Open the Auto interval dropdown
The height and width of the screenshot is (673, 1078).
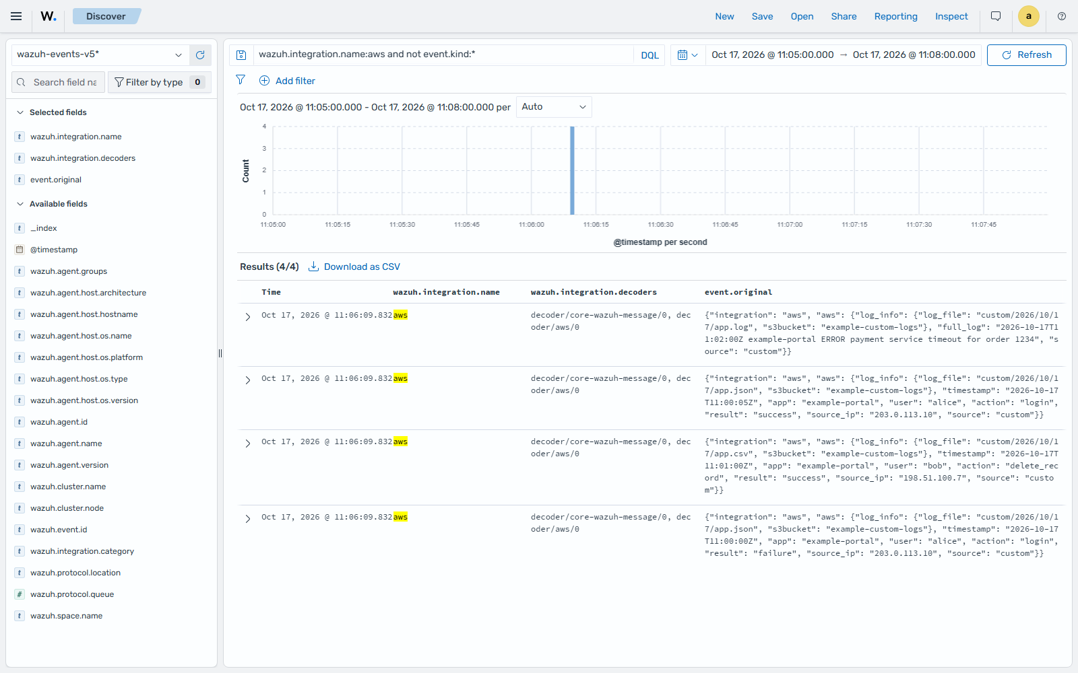click(554, 107)
